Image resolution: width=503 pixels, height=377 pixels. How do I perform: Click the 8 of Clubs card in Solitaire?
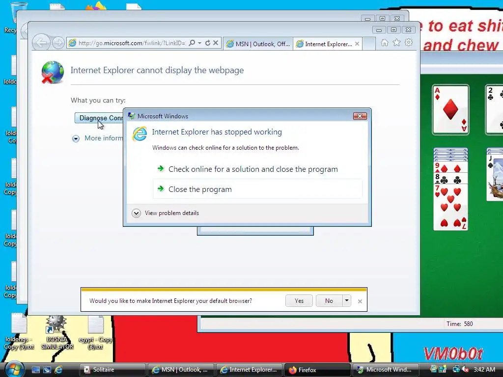pos(451,179)
